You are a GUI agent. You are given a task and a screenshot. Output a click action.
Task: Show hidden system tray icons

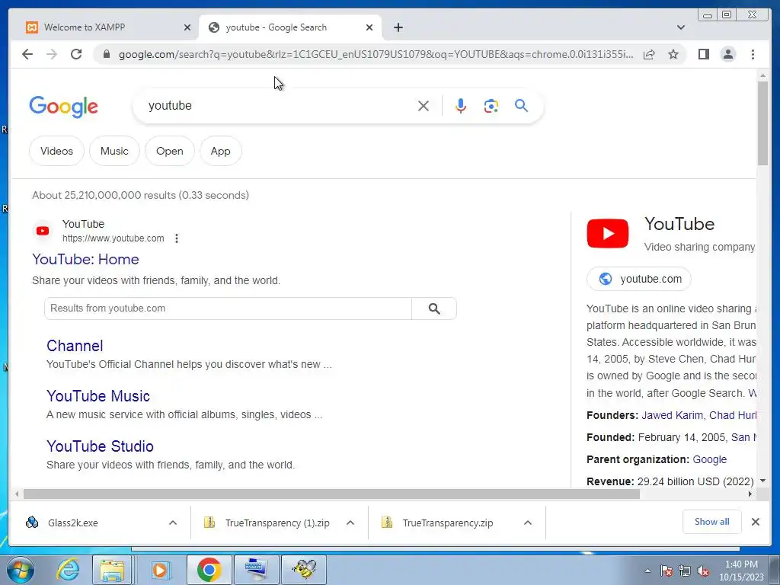(x=647, y=571)
